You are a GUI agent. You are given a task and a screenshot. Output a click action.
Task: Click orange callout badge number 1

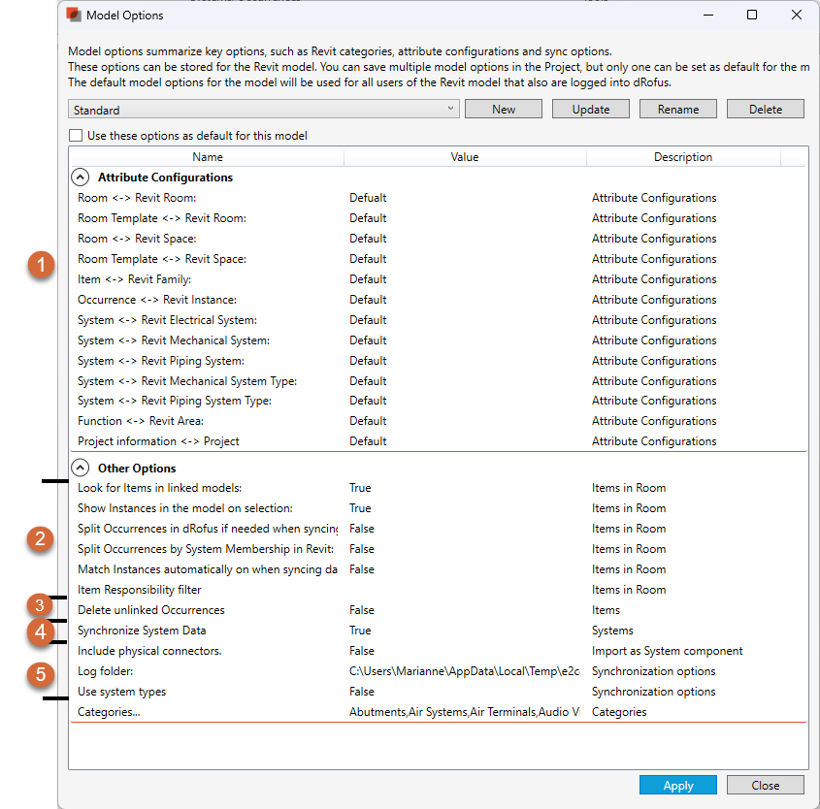click(x=41, y=265)
